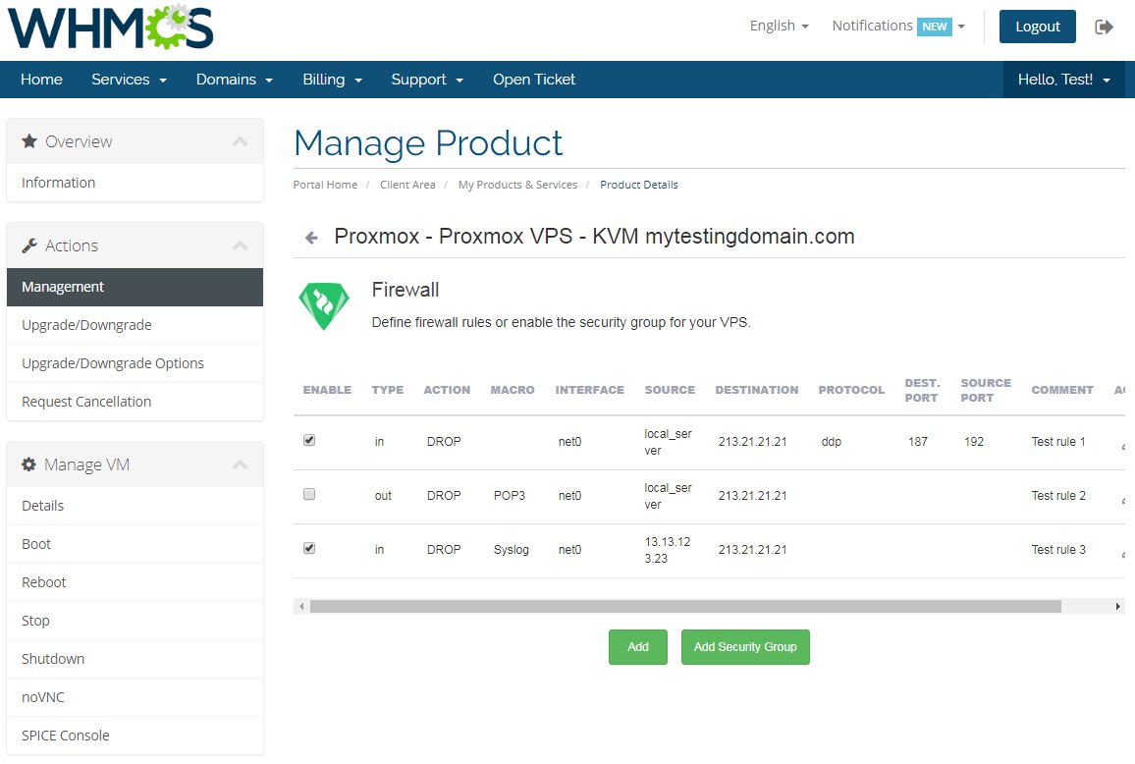Click the exit door icon beside Logout

[1104, 27]
